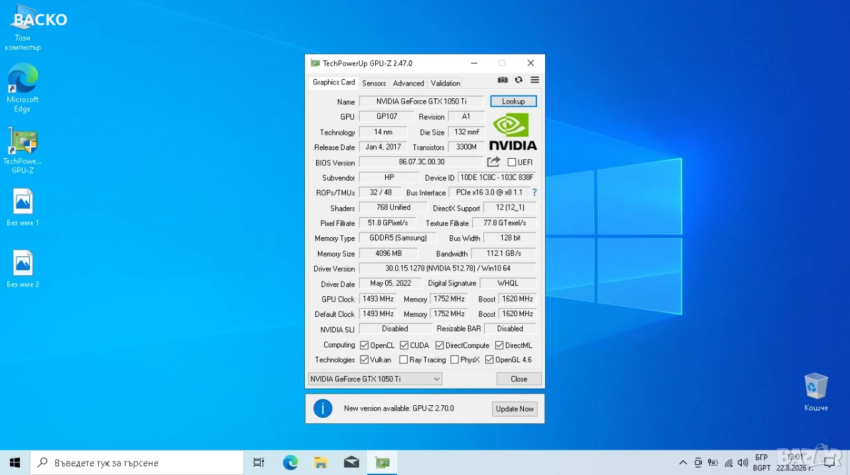This screenshot has height=475, width=850.
Task: Open File Explorer from the taskbar
Action: click(321, 462)
